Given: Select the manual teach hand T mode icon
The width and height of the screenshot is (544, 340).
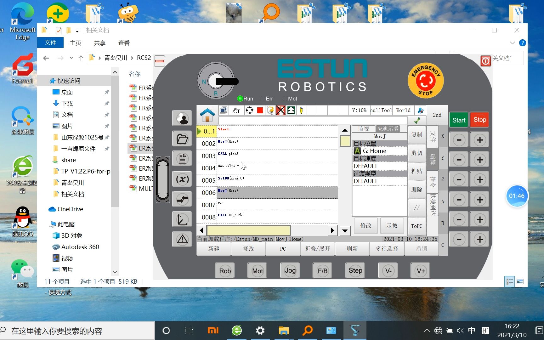Looking at the screenshot, I should click(236, 110).
